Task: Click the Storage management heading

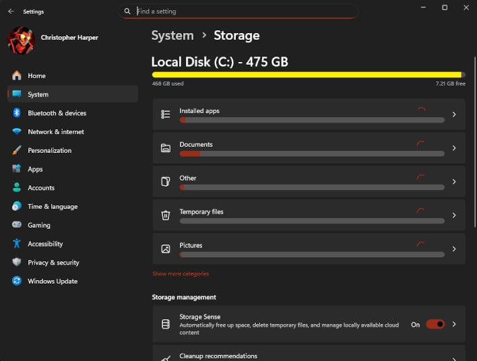Action: coord(184,297)
